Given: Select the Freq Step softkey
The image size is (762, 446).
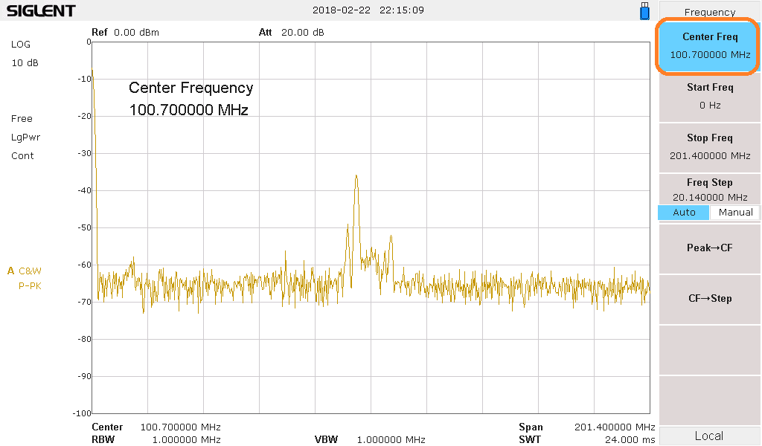Looking at the screenshot, I should (x=709, y=189).
